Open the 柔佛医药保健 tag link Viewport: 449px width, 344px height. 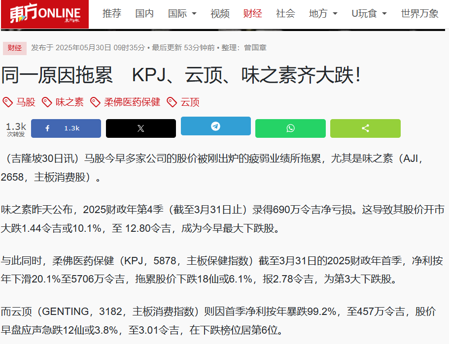point(132,102)
